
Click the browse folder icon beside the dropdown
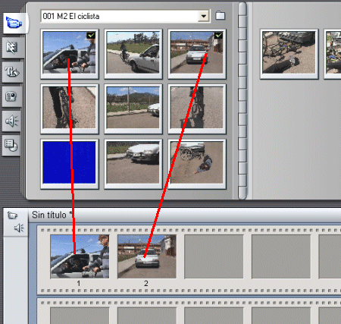[220, 16]
